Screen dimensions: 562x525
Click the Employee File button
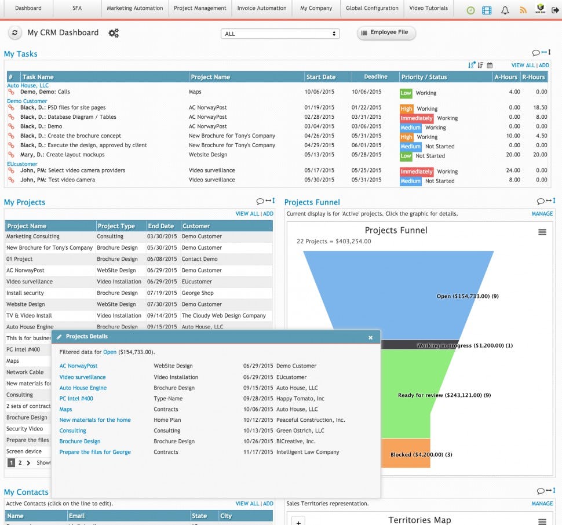pyautogui.click(x=385, y=32)
